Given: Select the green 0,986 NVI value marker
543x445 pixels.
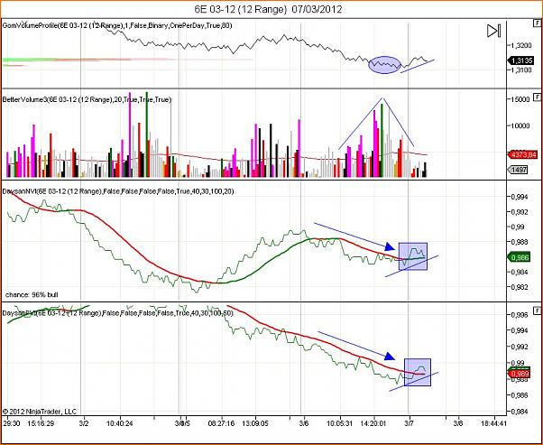Looking at the screenshot, I should coord(520,257).
